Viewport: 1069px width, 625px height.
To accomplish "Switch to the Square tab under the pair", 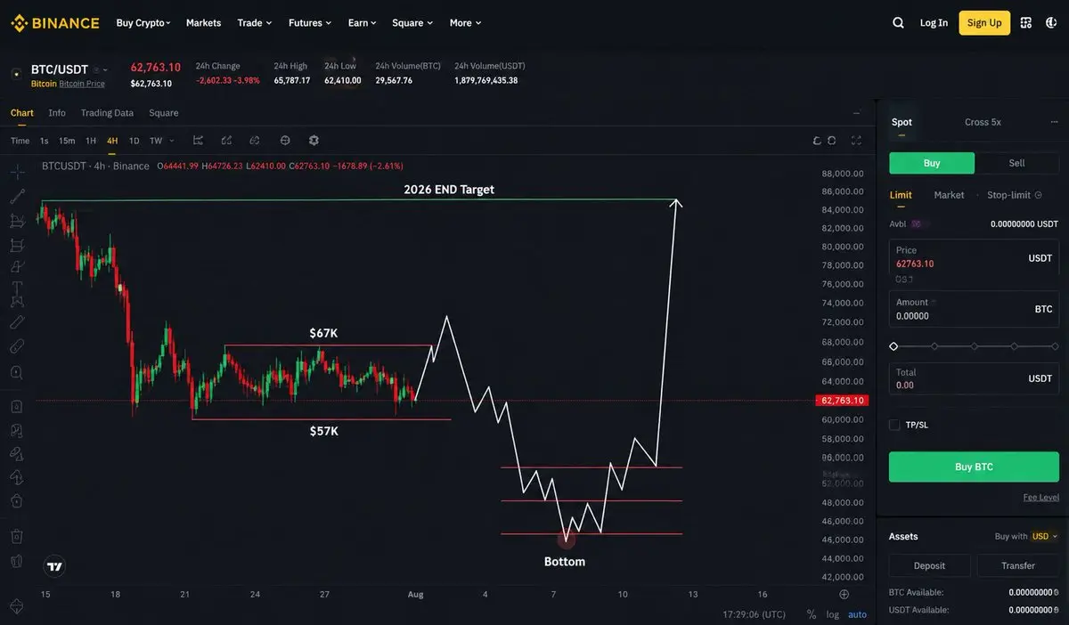I will tap(164, 113).
